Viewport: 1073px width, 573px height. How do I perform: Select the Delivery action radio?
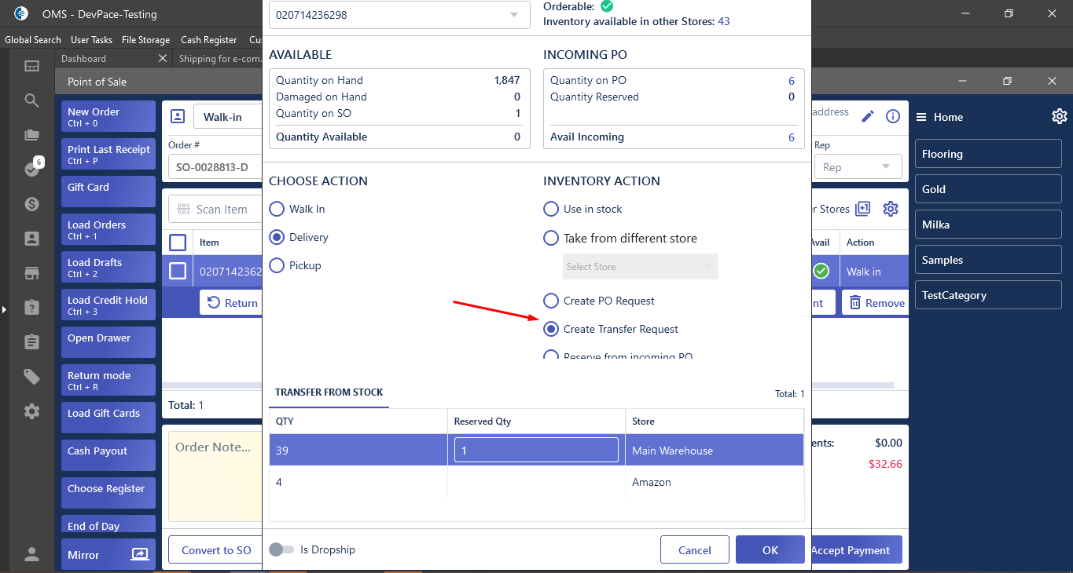click(277, 237)
